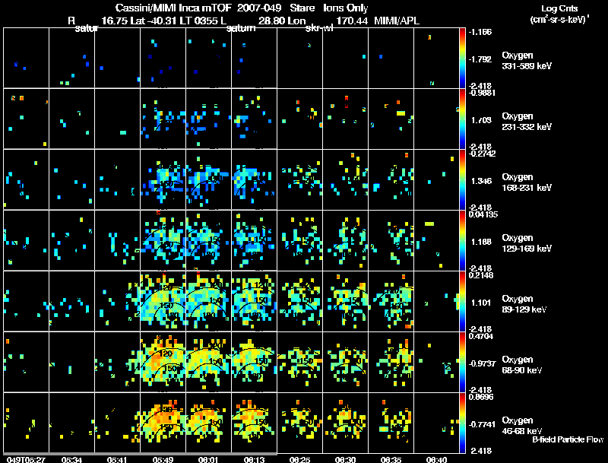Open the 46-68 keV panel at 05:49
Viewport: 608px width, 463px height.
click(x=163, y=423)
